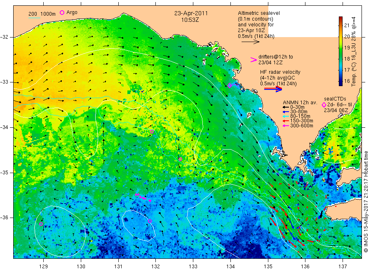371x272 pixels.
Task: Click the 'HF radar velocity' legend text
Action: coord(280,72)
